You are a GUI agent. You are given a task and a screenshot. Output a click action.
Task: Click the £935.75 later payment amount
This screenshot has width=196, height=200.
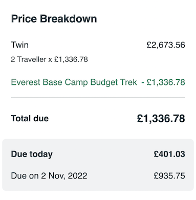click(169, 176)
